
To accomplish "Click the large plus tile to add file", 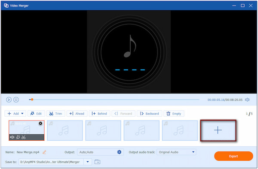I will [218, 130].
